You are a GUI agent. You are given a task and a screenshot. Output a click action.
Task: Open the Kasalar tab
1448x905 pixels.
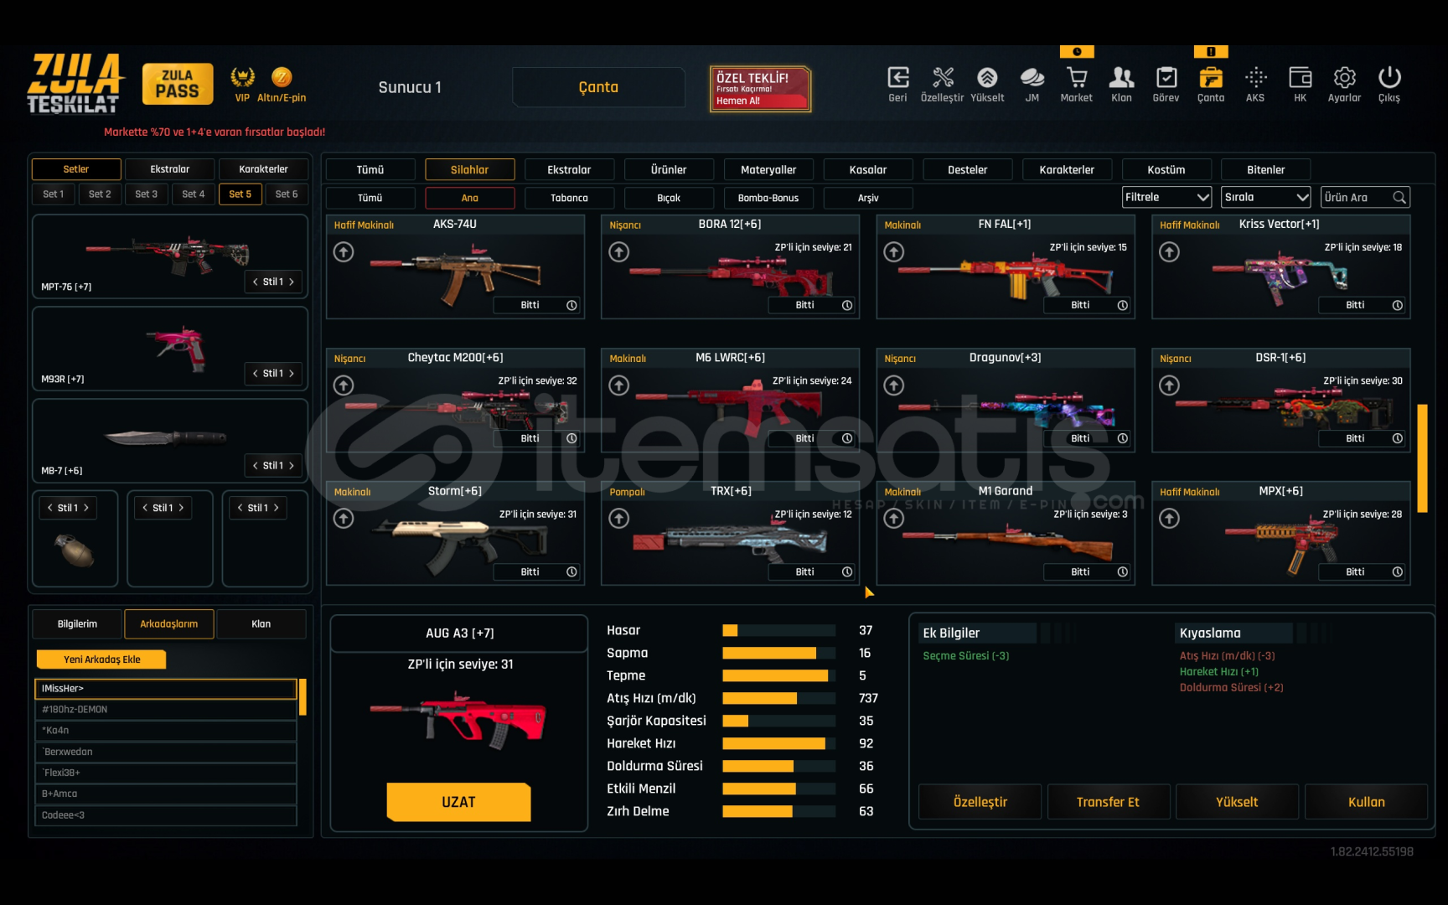click(x=868, y=169)
